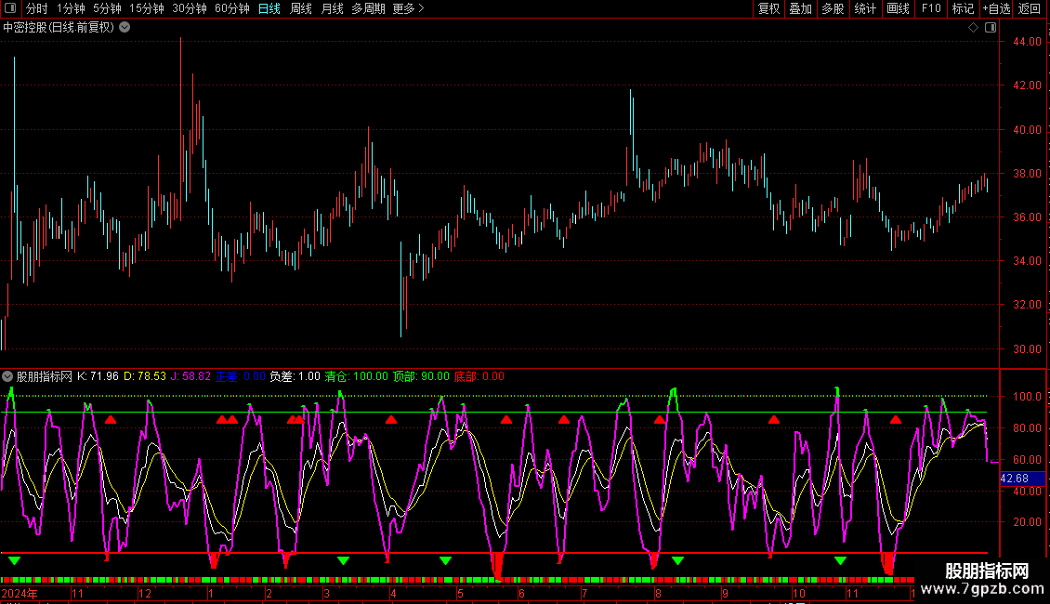This screenshot has height=604, width=1050.
Task: Open the 画线 drawing tools
Action: pos(898,8)
